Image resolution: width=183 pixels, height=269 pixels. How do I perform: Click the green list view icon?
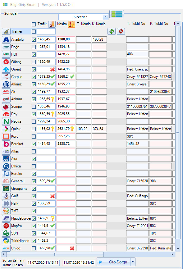(x=117, y=14)
